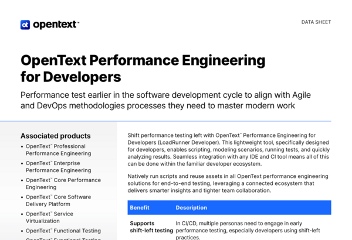Click the paragraph starting Natively run scripts

tap(228, 183)
